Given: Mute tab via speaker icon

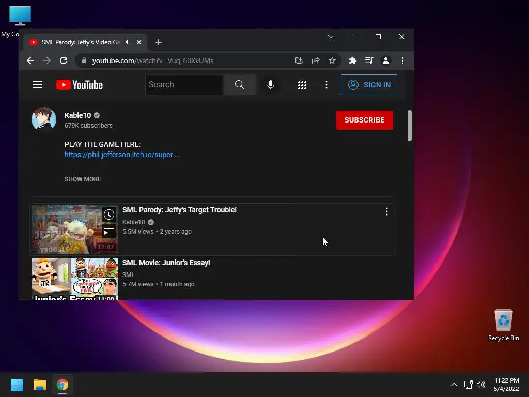Looking at the screenshot, I should click(x=128, y=42).
